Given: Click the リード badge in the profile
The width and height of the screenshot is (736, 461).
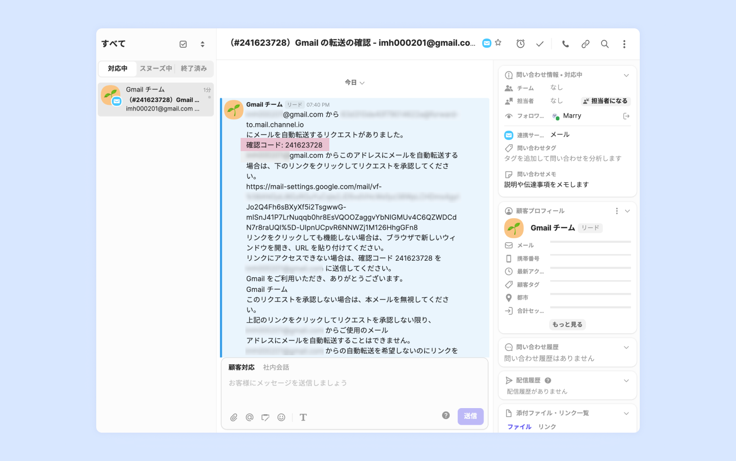Looking at the screenshot, I should coord(590,228).
